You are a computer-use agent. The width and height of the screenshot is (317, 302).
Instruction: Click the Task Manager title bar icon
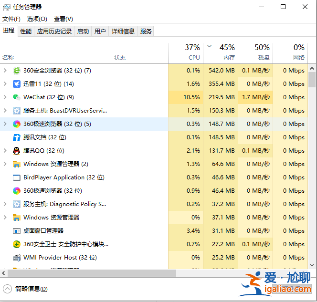(x=7, y=7)
